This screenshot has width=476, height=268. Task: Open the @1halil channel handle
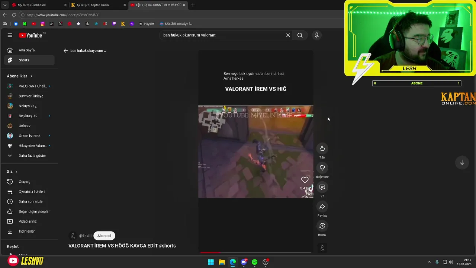[x=85, y=236]
